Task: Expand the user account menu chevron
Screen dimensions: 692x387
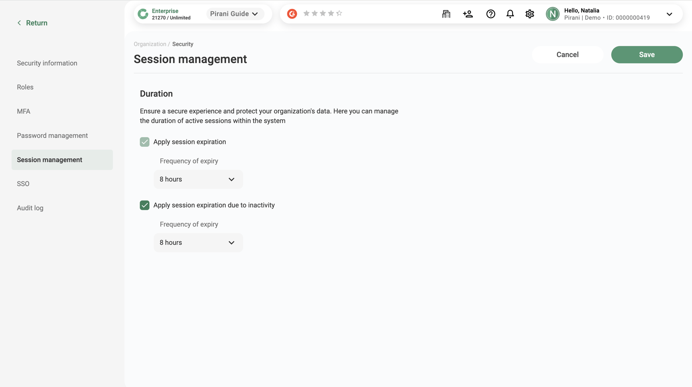Action: (669, 14)
